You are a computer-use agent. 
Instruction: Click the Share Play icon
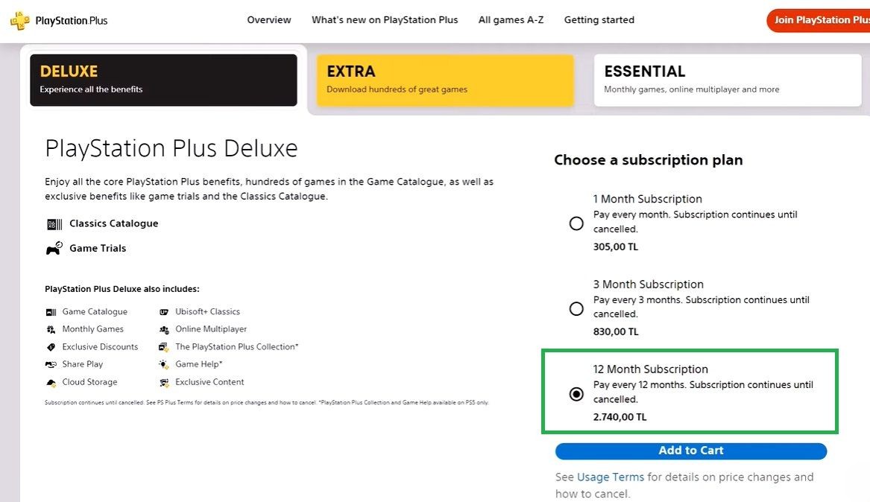click(x=51, y=364)
